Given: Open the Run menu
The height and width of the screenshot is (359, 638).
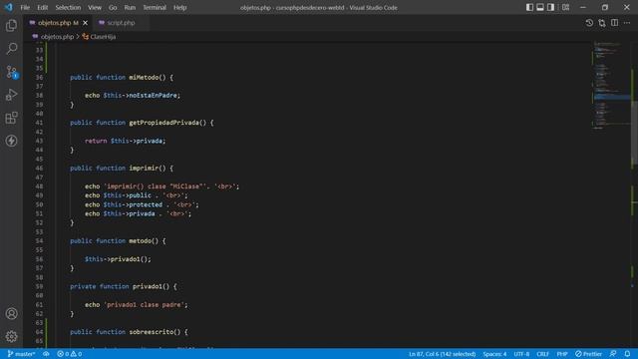Looking at the screenshot, I should click(x=130, y=7).
